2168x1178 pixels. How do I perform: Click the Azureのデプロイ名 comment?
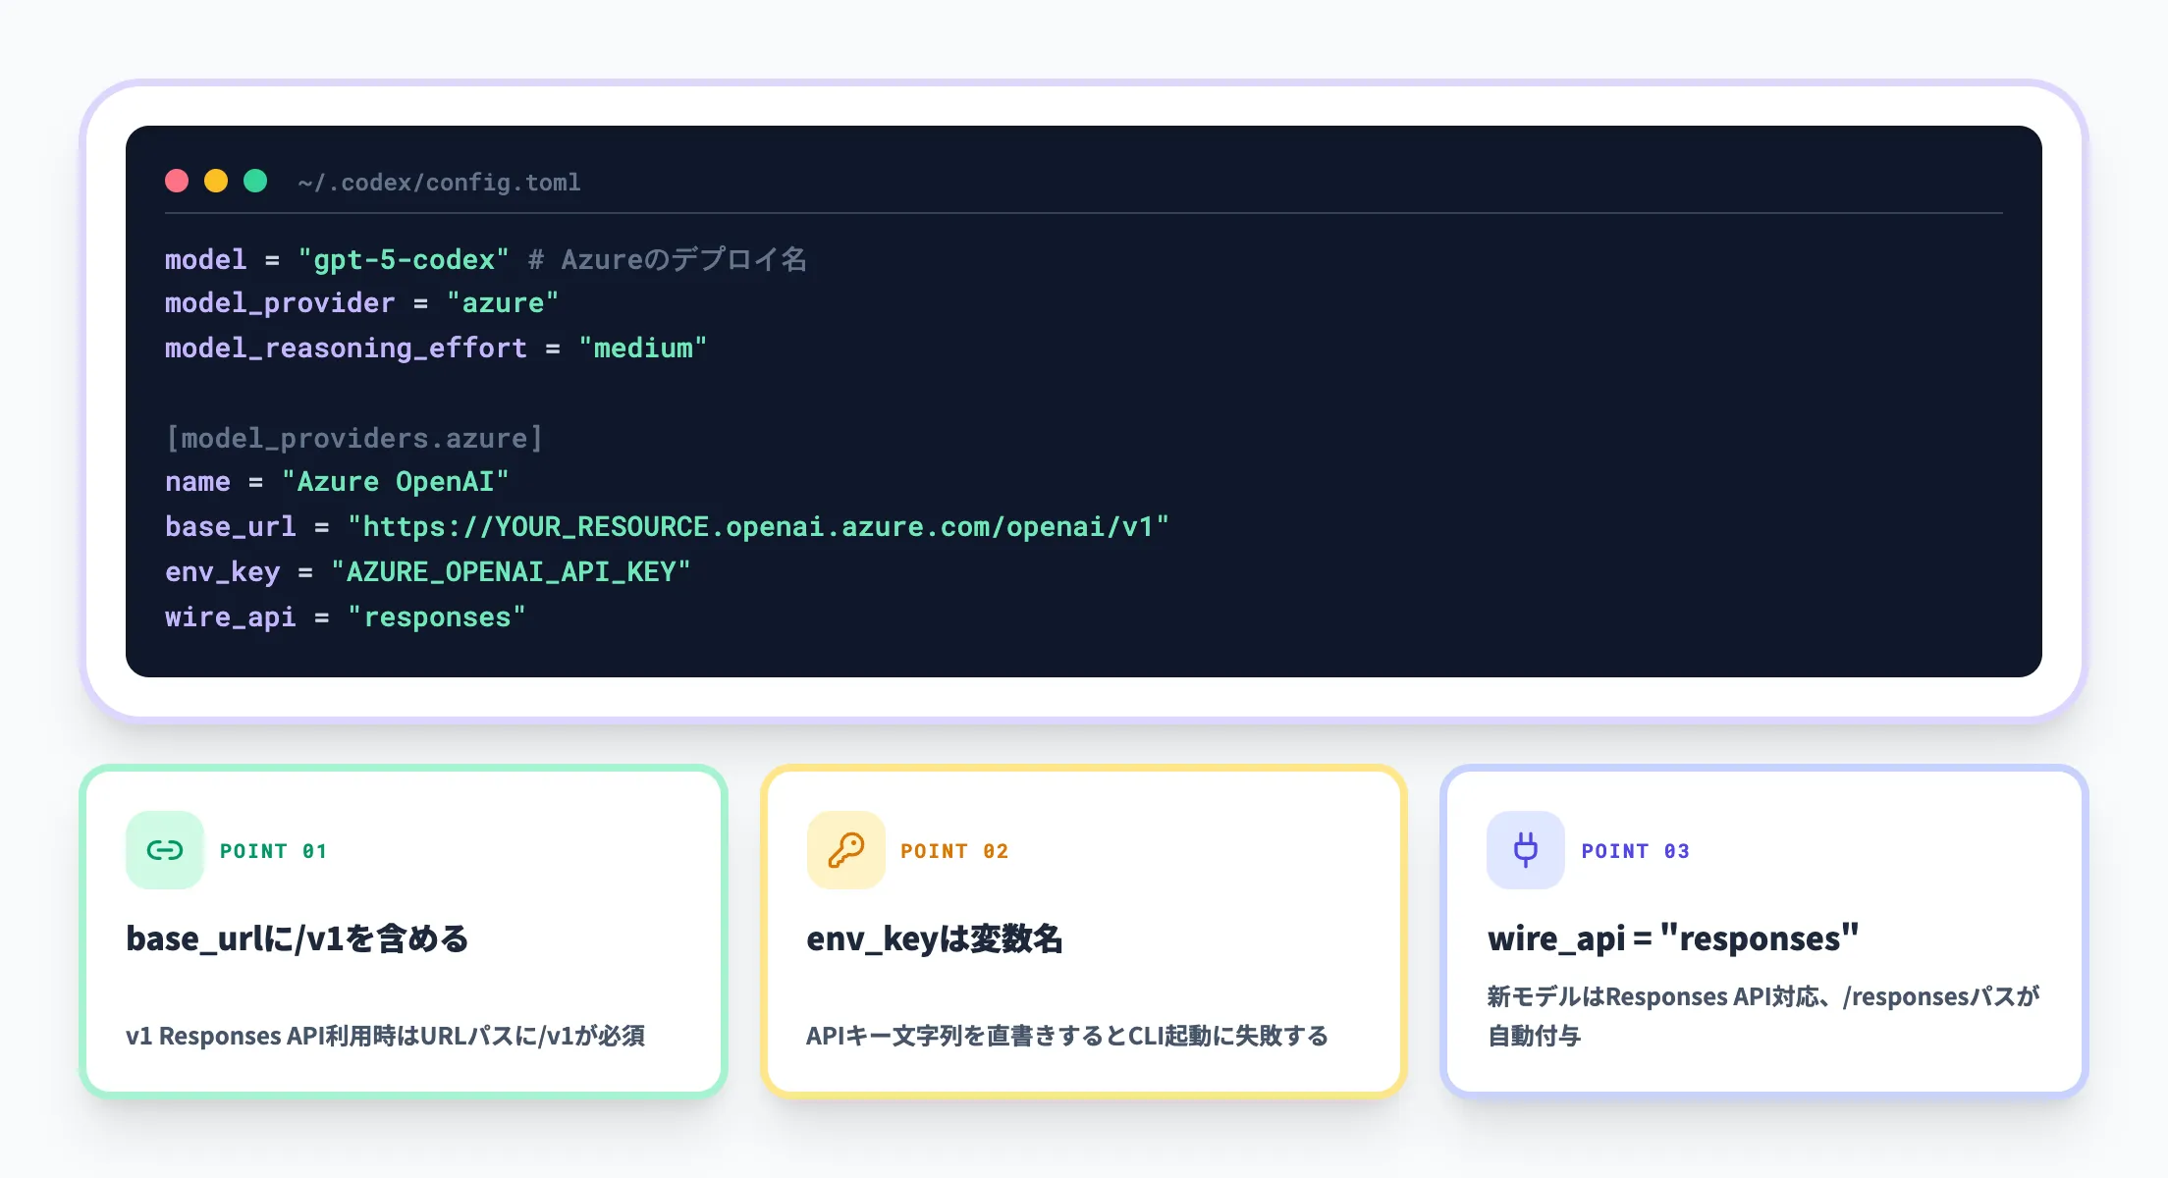click(x=668, y=259)
